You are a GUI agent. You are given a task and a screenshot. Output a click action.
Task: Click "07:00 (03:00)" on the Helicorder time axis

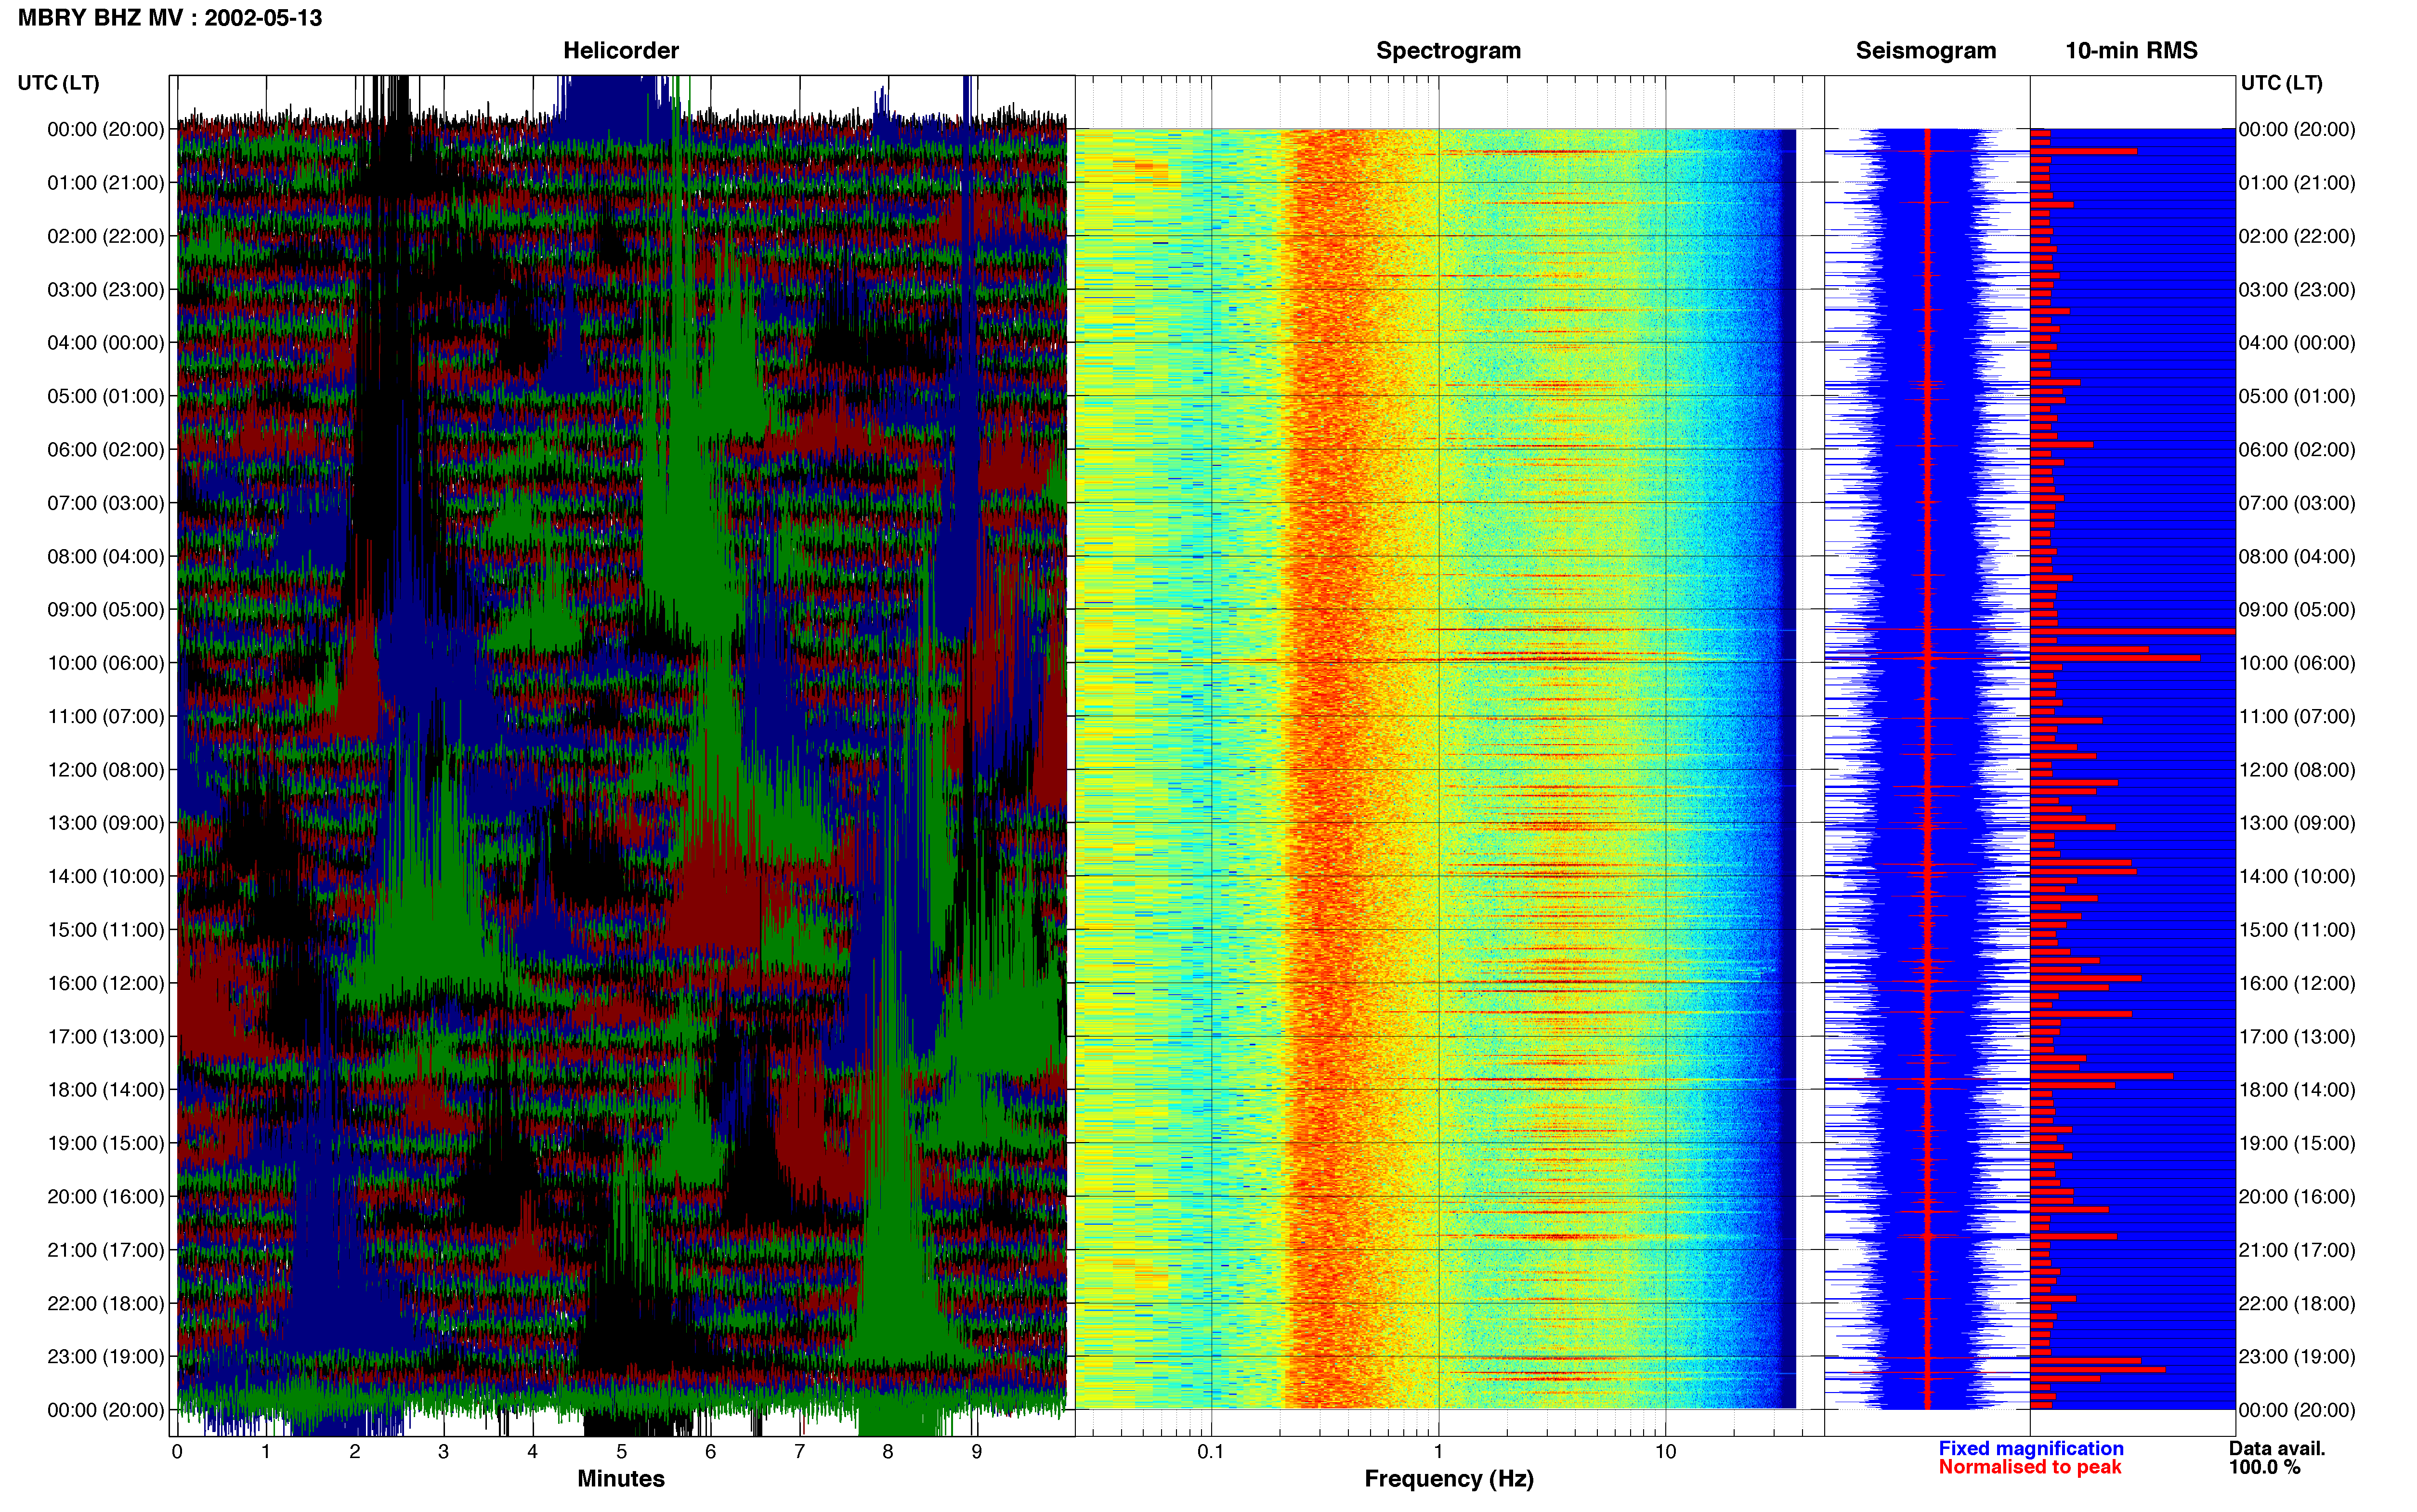[106, 503]
